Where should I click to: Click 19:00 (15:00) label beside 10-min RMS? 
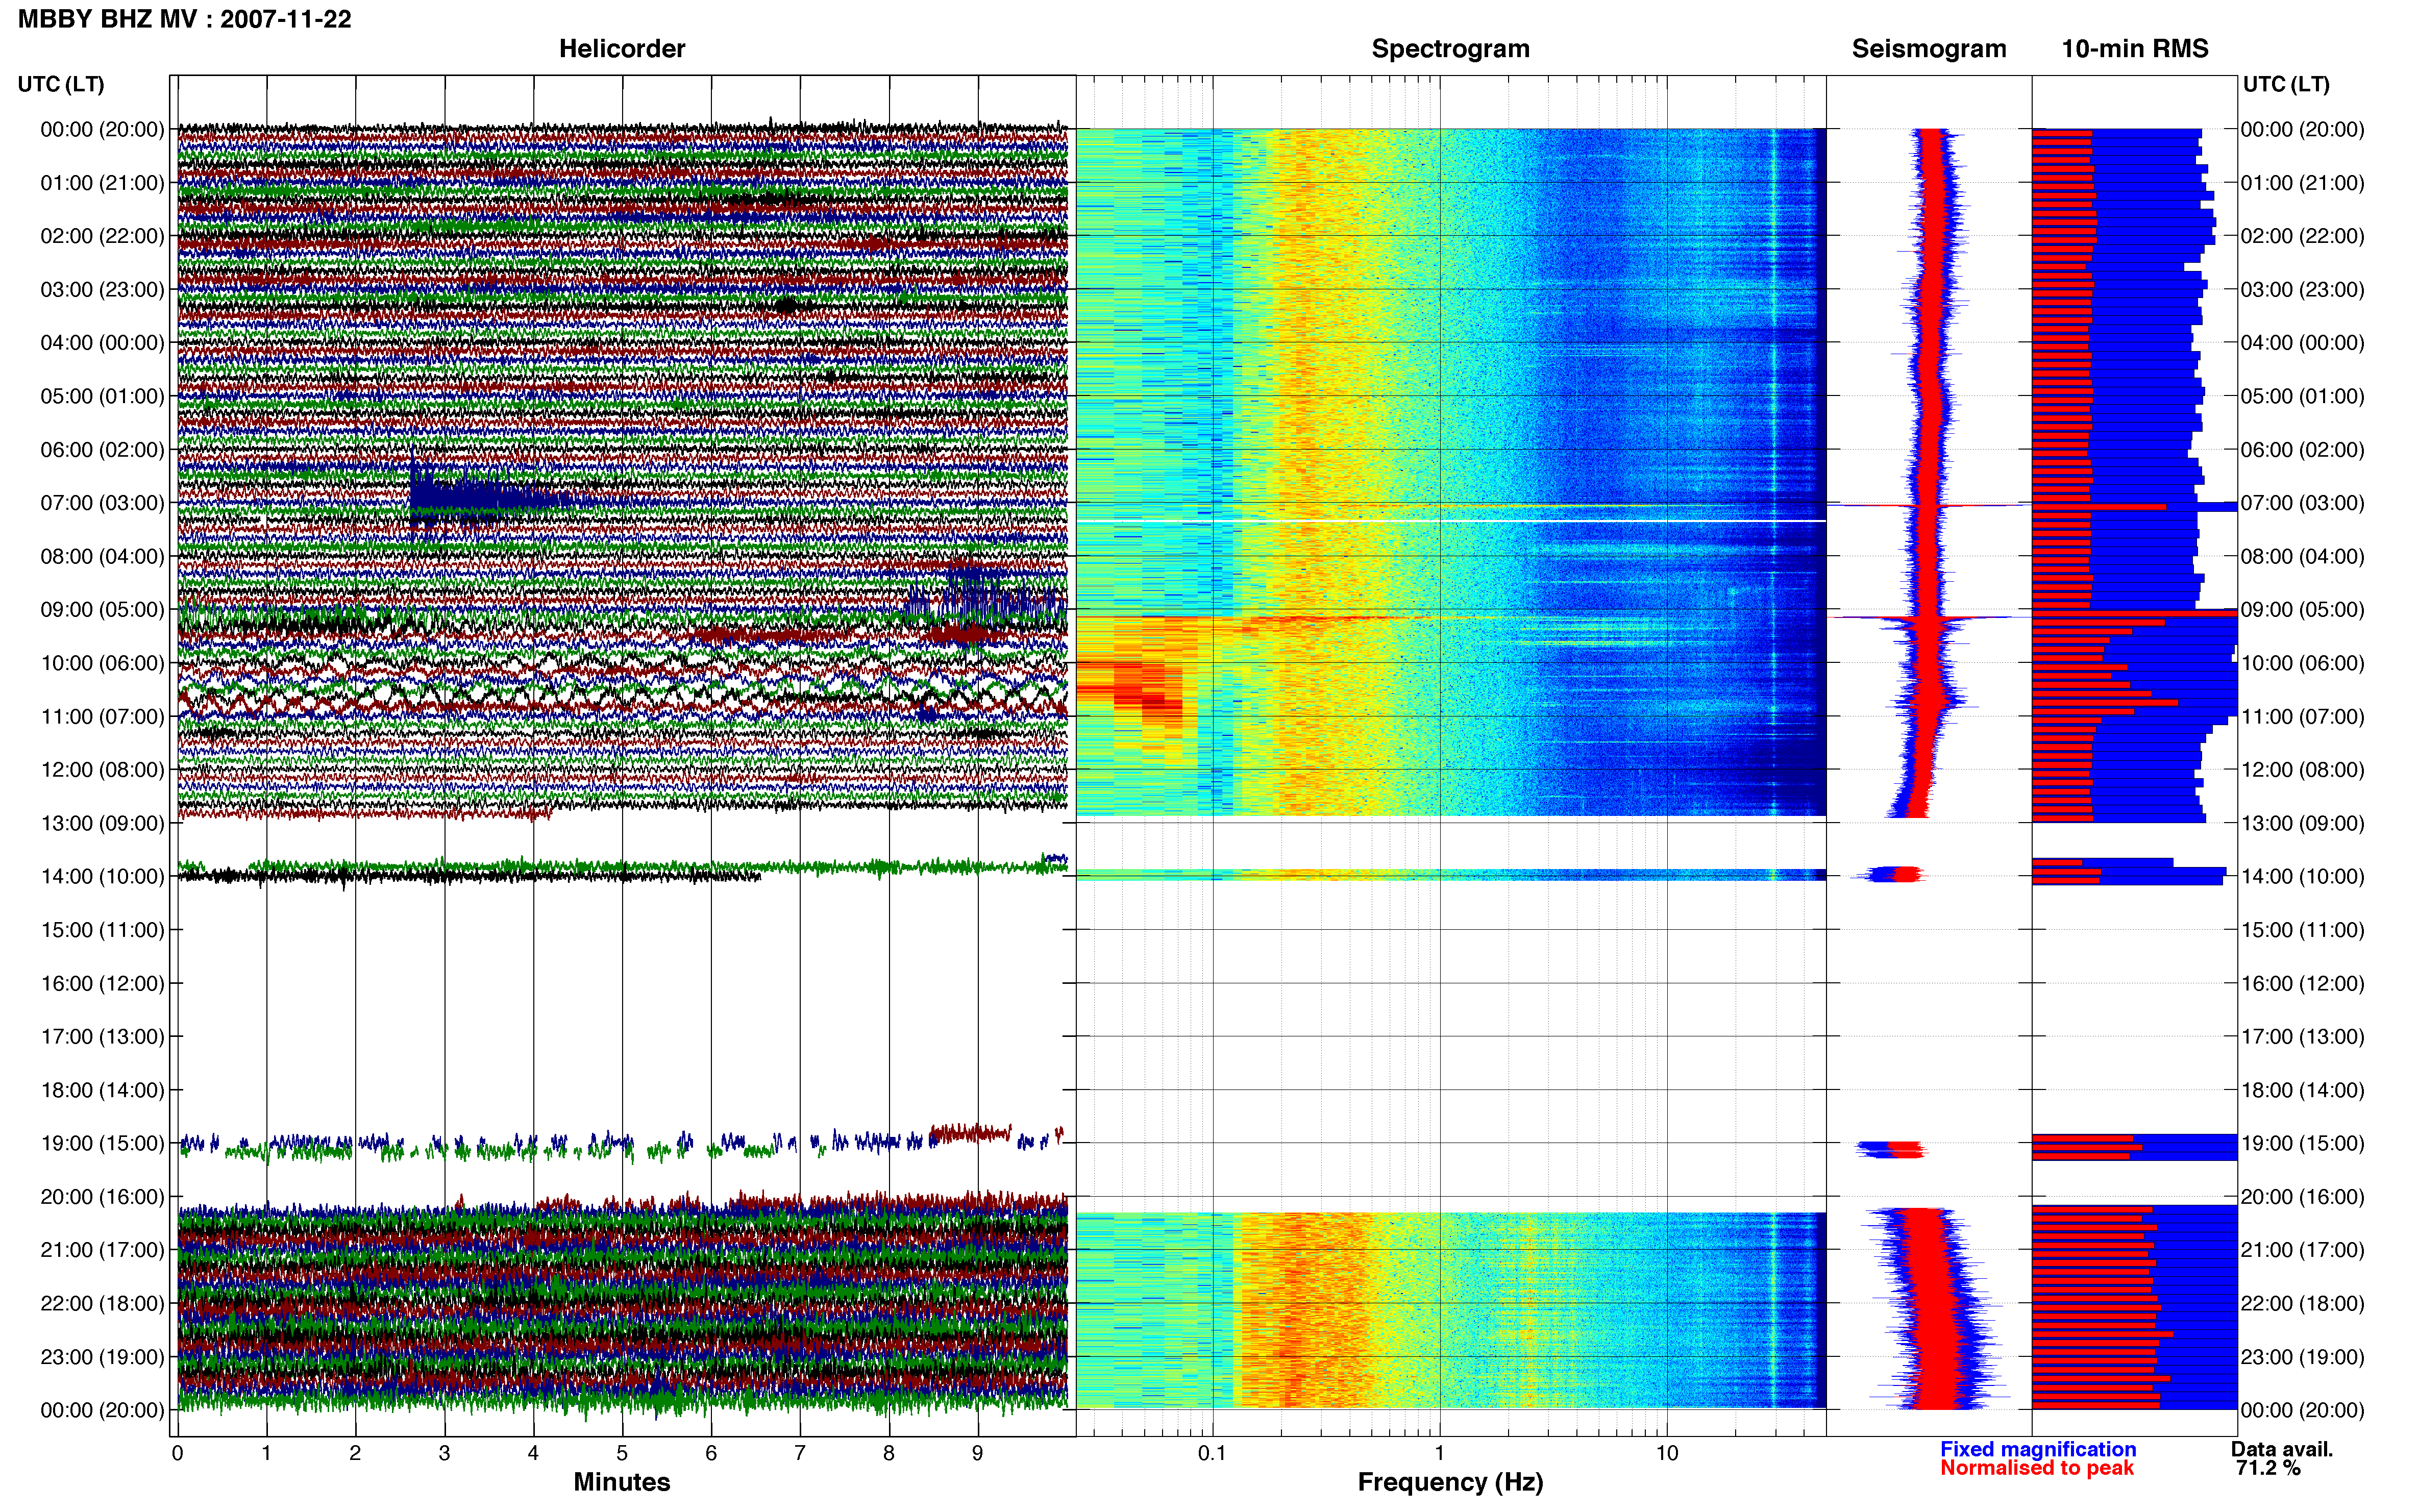(x=2302, y=1143)
